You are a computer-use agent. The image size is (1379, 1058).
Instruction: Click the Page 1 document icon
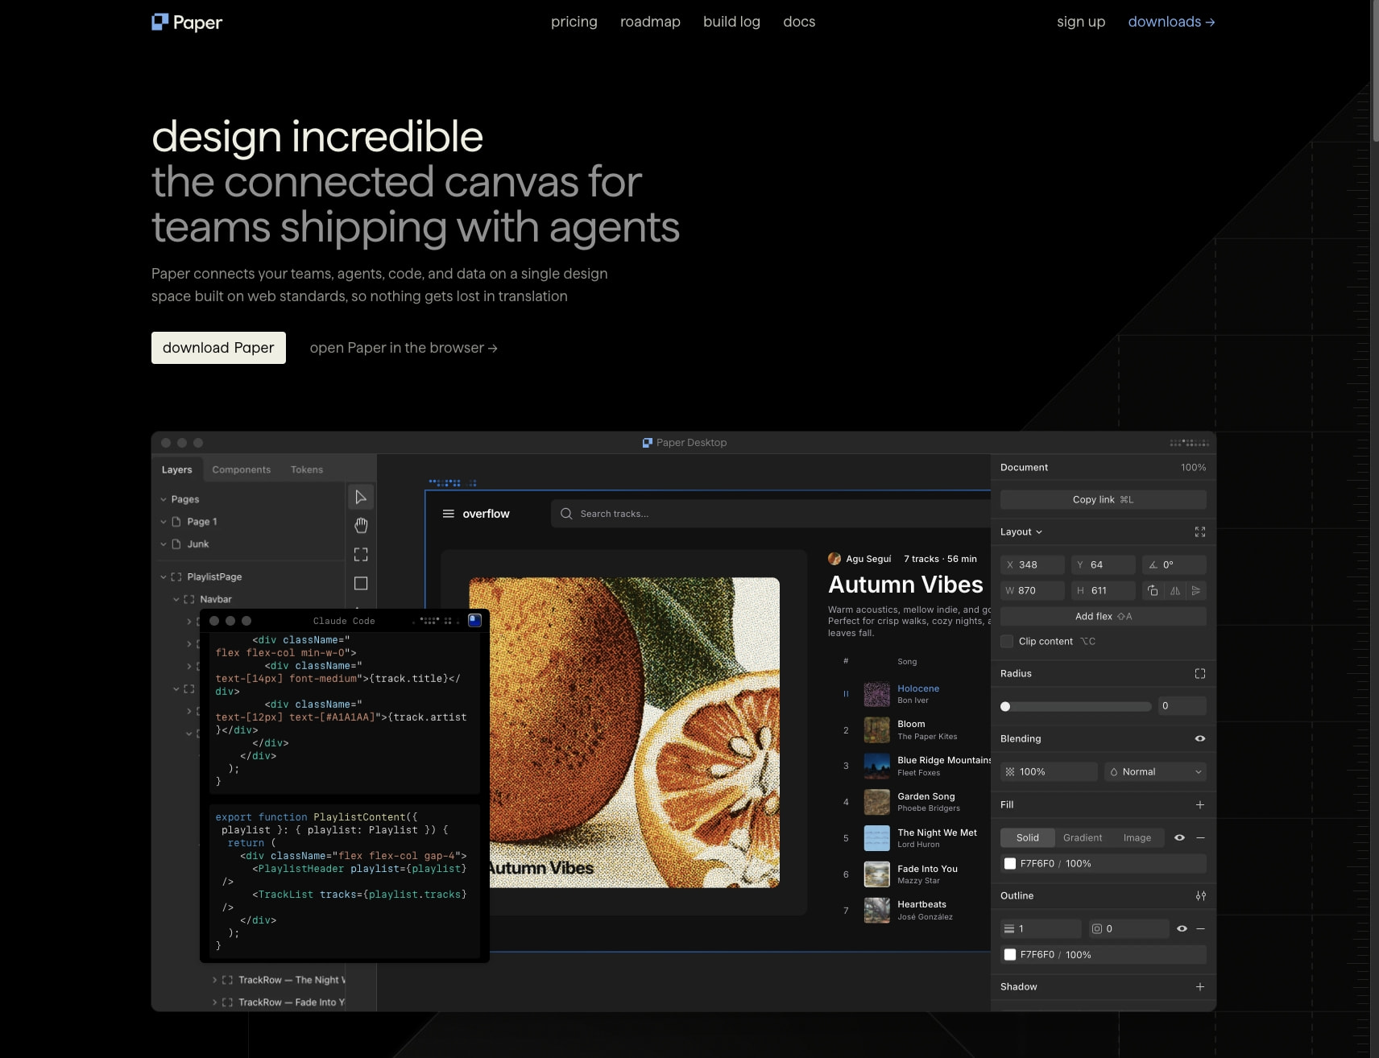point(176,522)
